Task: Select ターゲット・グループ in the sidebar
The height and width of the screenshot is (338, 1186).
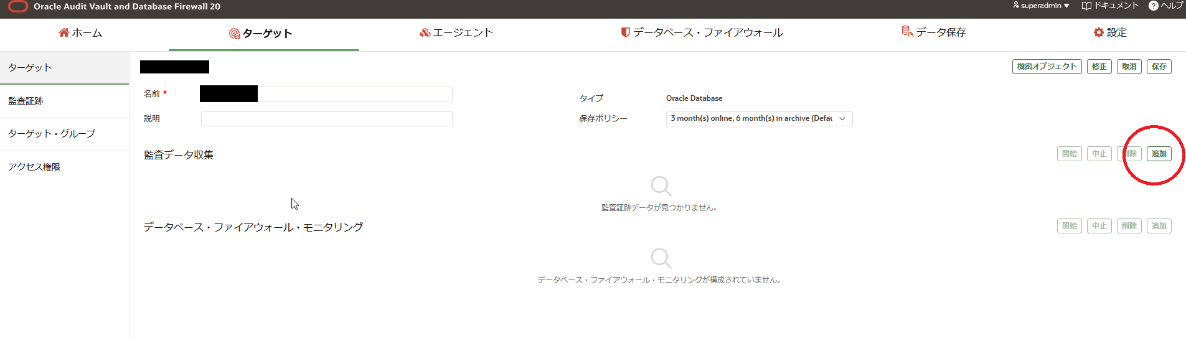Action: click(x=64, y=134)
